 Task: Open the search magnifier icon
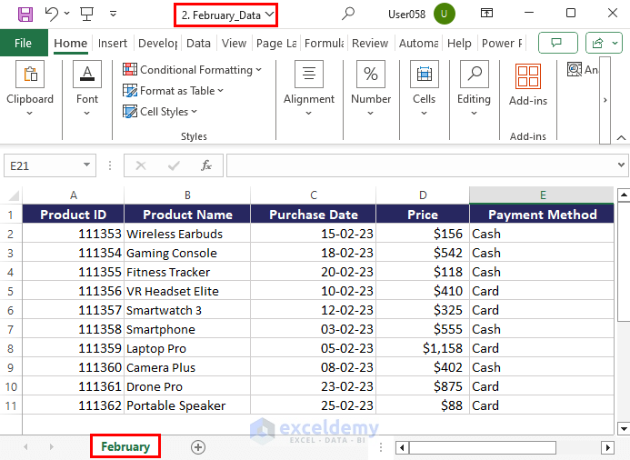[348, 14]
